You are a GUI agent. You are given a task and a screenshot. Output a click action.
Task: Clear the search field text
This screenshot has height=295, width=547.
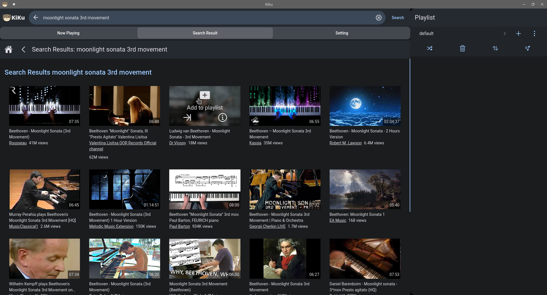379,18
